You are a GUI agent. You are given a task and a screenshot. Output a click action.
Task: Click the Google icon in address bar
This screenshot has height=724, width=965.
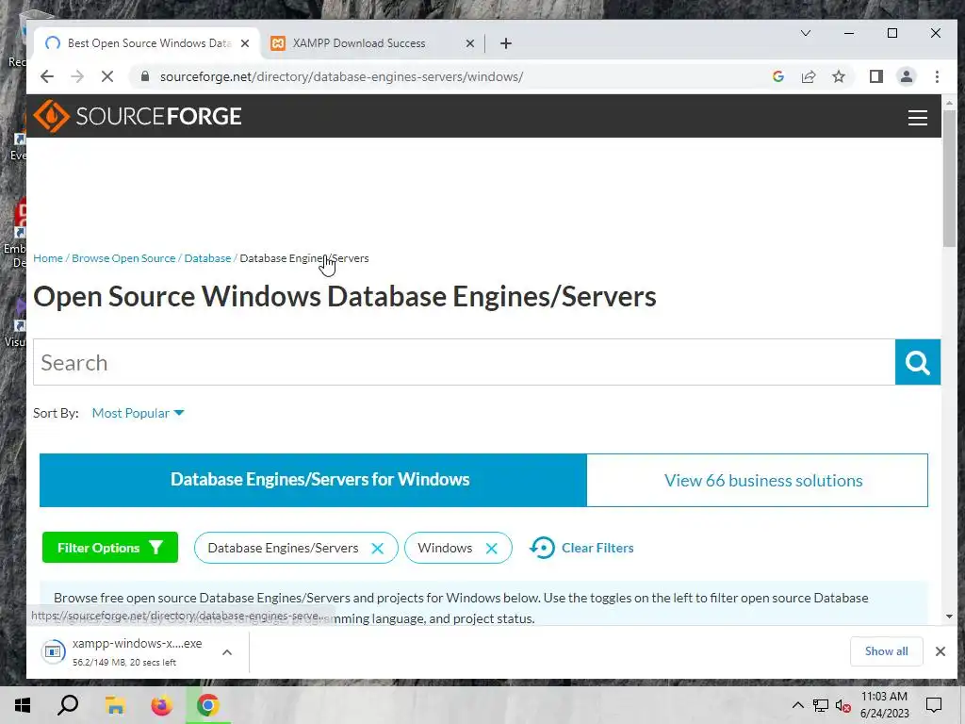[778, 76]
